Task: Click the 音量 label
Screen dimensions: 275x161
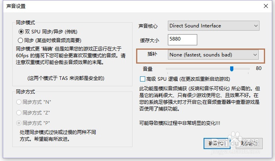Action: 148,69
